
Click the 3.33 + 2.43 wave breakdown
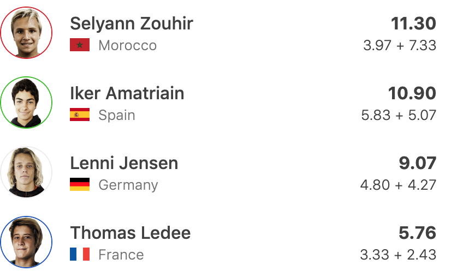click(x=399, y=255)
